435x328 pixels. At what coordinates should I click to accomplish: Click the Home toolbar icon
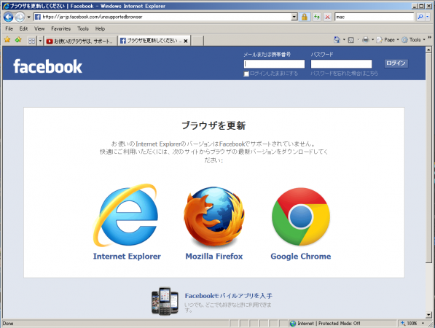click(337, 40)
